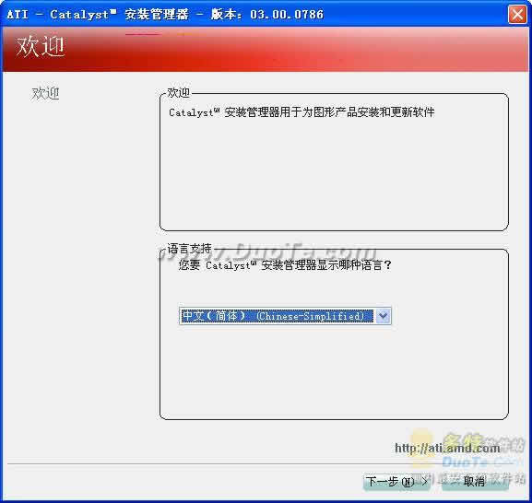Click the large 欢迎 header title
The image size is (532, 503).
click(40, 46)
